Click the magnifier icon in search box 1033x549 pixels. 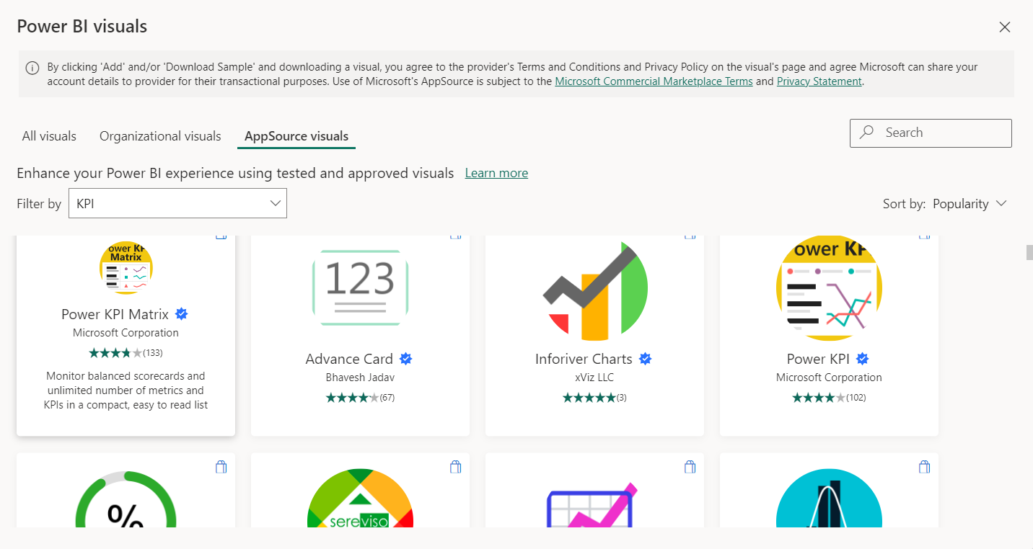pyautogui.click(x=867, y=133)
